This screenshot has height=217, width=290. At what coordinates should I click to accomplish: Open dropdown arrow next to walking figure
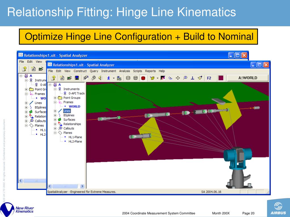[114, 78]
